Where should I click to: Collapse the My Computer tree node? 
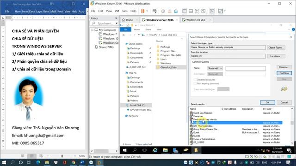click(92, 30)
